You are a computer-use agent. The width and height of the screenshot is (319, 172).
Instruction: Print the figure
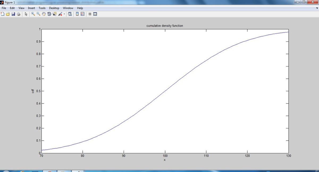click(x=18, y=14)
